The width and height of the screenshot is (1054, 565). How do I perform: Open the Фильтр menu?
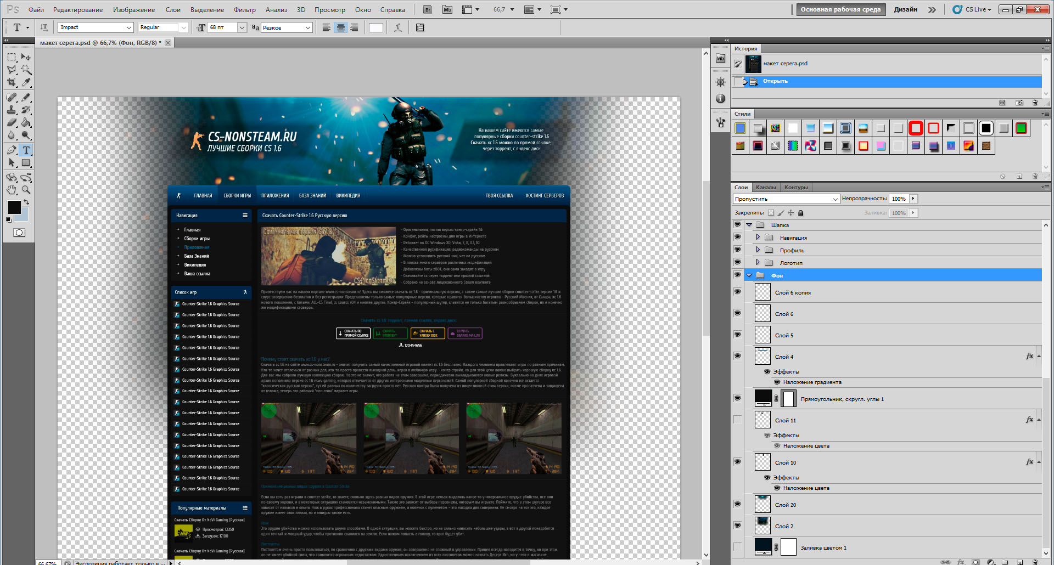click(x=245, y=9)
